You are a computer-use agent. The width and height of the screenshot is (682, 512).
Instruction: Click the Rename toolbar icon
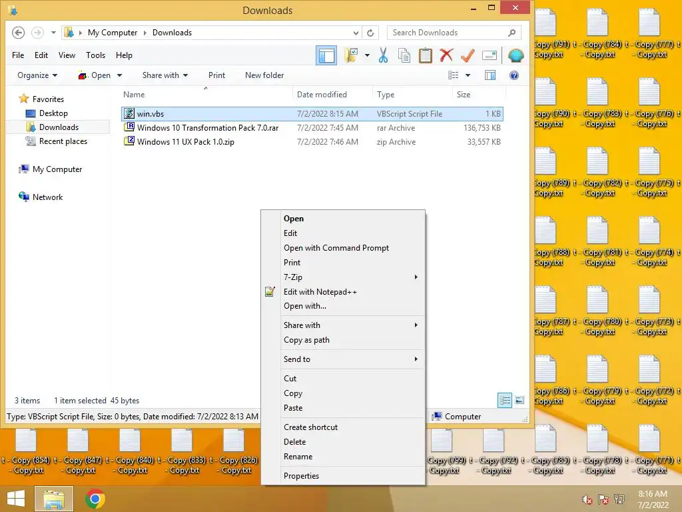pos(490,55)
